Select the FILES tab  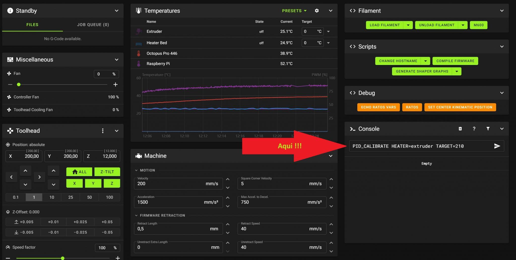click(32, 24)
